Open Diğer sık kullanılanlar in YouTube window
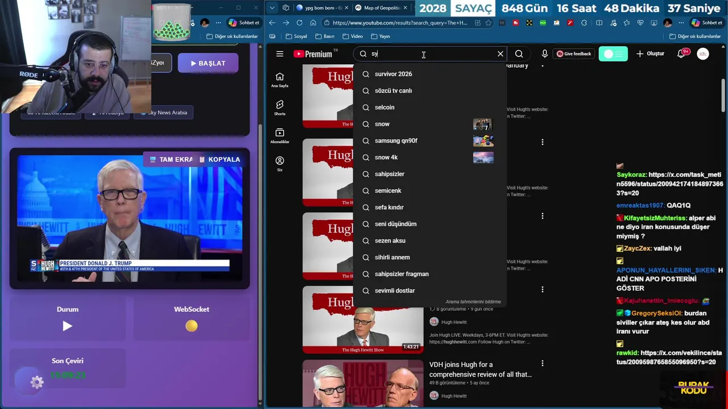728x409 pixels. coord(695,36)
